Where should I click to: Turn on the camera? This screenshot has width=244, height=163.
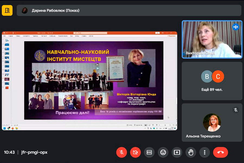click(x=135, y=152)
